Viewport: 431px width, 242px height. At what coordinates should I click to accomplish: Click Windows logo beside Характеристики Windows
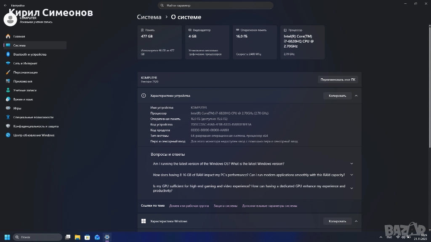click(144, 221)
